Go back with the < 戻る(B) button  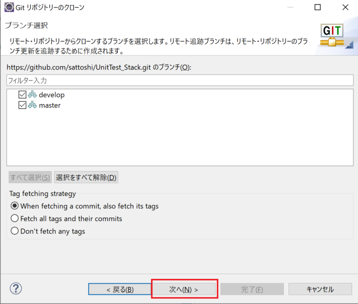point(120,290)
